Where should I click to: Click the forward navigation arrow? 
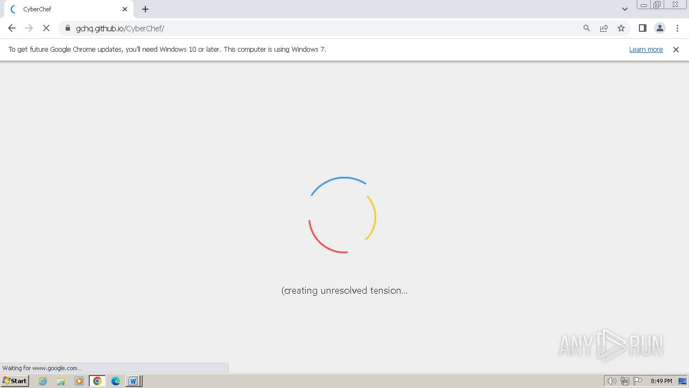coord(29,28)
